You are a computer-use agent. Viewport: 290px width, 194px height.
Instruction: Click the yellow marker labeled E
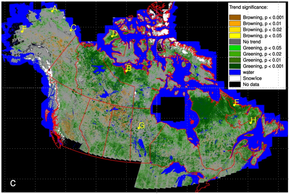point(234,105)
